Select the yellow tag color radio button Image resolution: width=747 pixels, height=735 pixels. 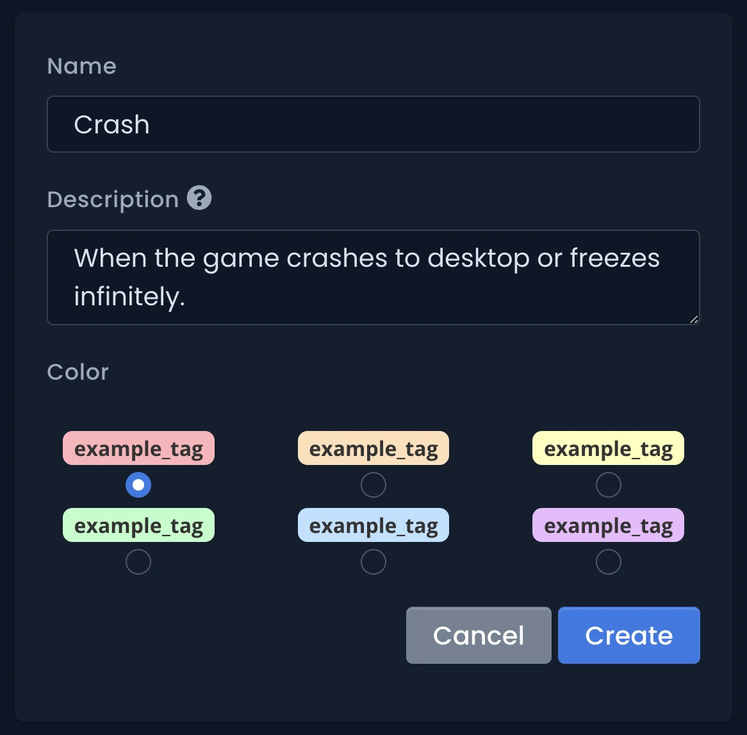pyautogui.click(x=608, y=485)
